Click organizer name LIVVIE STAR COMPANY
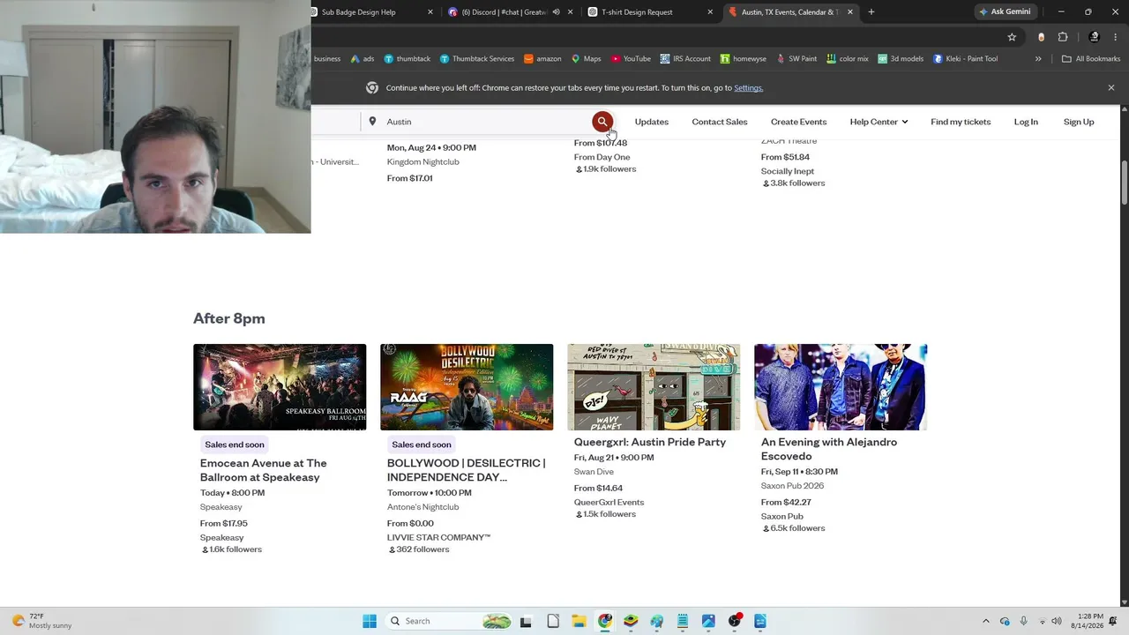Viewport: 1129px width, 635px height. pos(438,537)
